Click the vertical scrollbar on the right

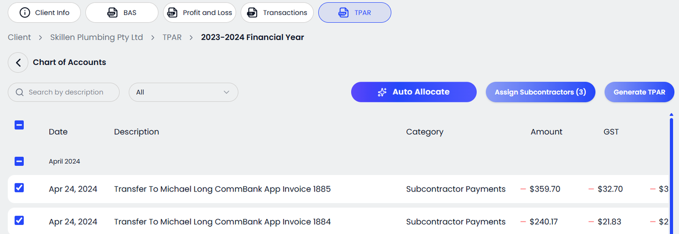(671, 174)
